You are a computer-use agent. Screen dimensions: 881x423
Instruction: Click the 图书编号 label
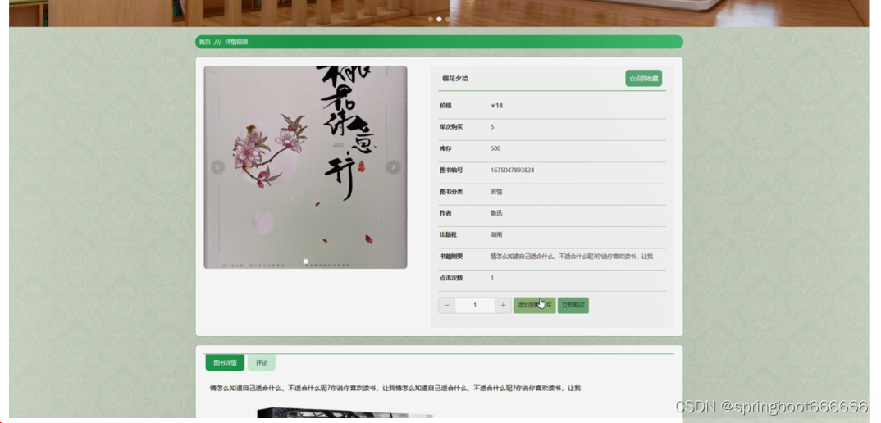[451, 171]
